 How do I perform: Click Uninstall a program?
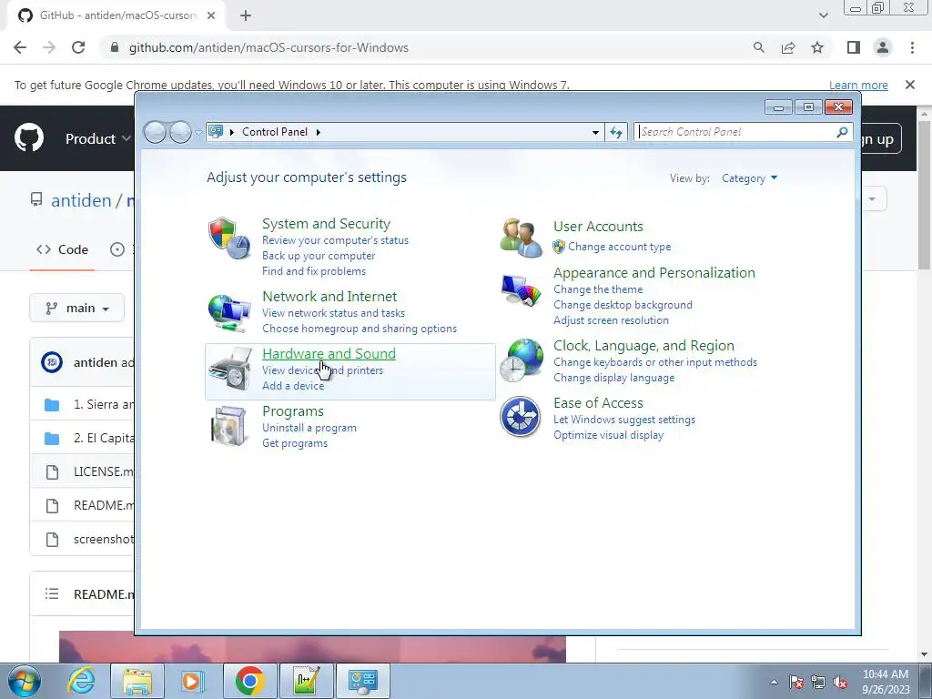click(309, 428)
